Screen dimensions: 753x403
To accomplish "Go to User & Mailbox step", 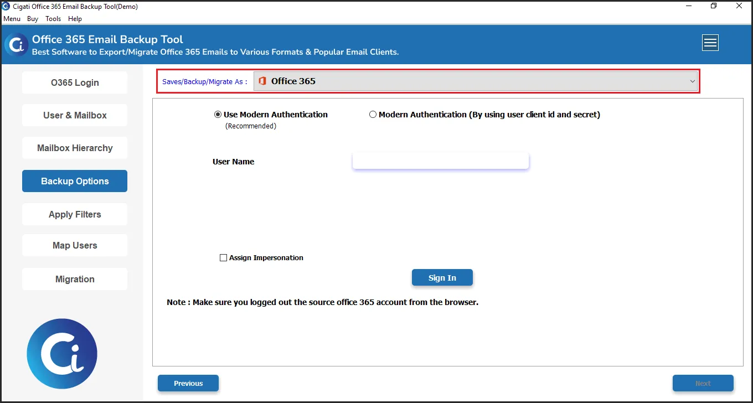I will tap(75, 115).
